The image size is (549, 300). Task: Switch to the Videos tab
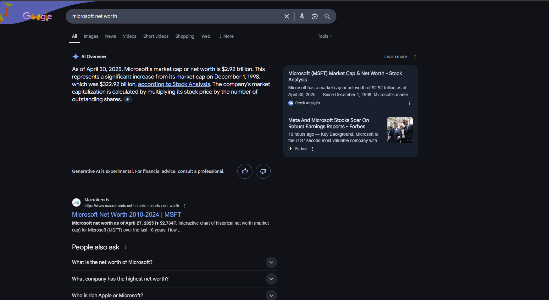coord(130,36)
